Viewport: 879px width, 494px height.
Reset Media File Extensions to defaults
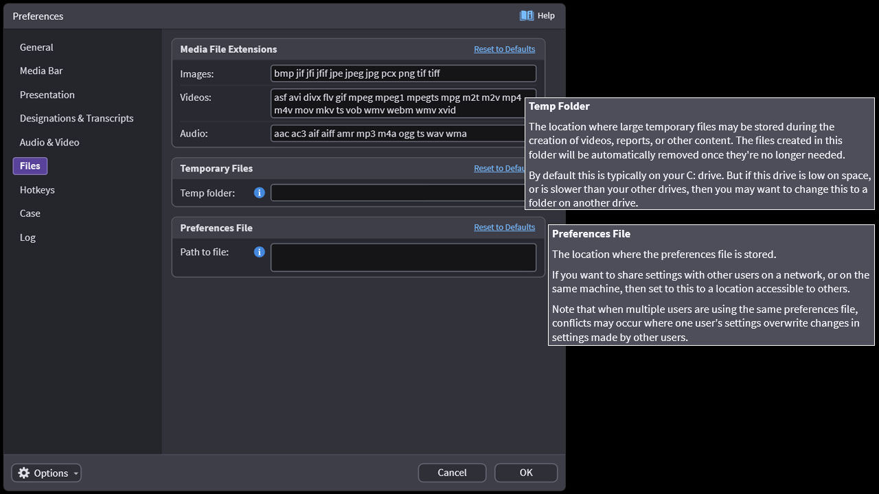[504, 49]
